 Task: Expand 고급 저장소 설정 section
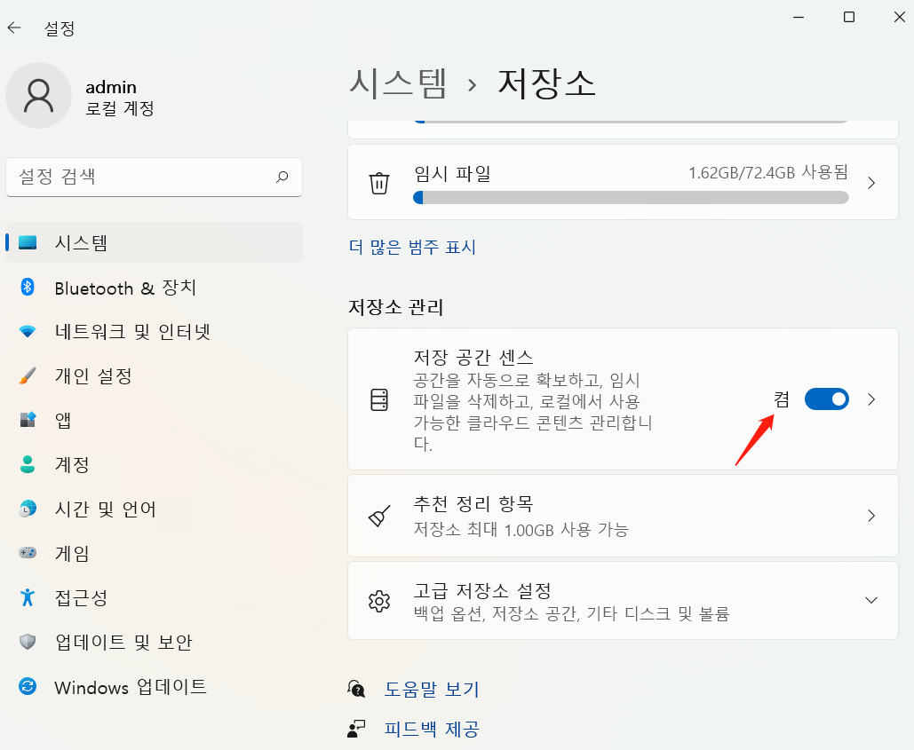click(x=622, y=600)
